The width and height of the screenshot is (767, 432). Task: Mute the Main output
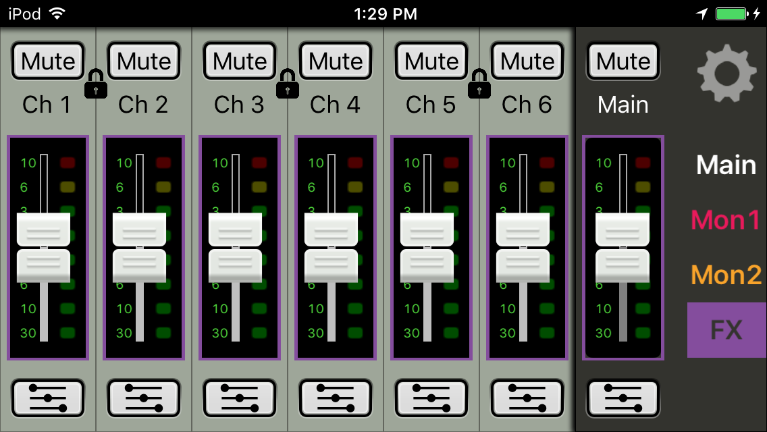(x=623, y=61)
